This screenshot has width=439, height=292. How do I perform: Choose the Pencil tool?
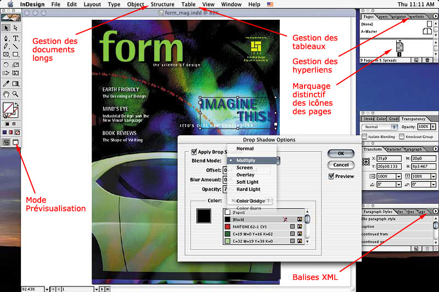(6, 47)
